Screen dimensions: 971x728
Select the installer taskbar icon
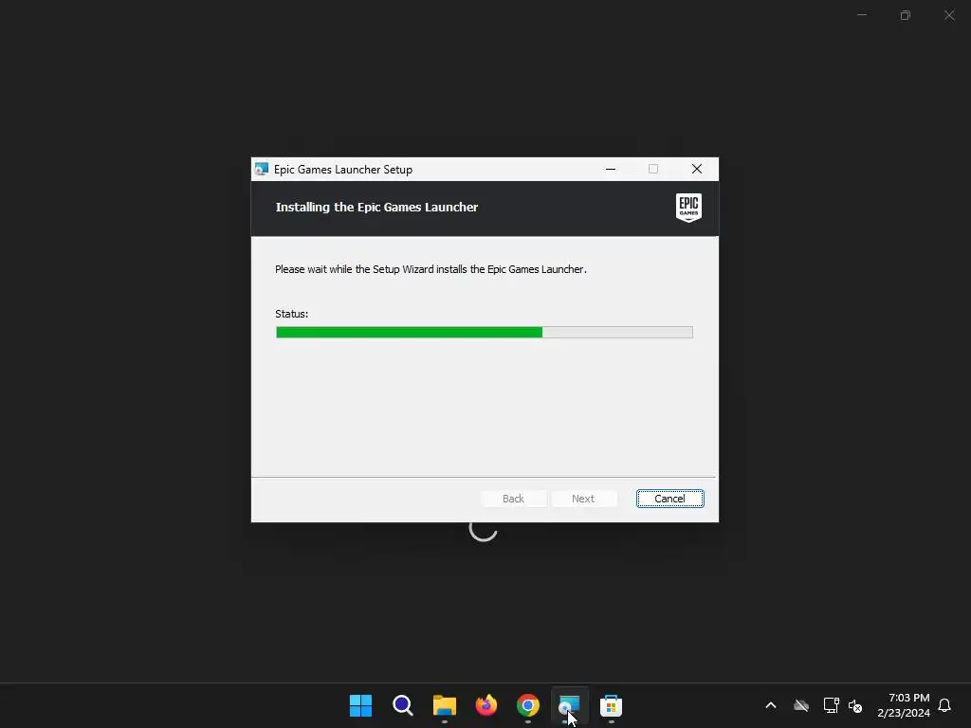click(569, 705)
